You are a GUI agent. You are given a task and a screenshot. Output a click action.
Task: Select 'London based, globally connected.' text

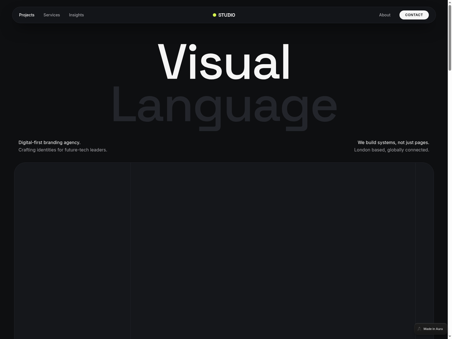pos(391,150)
